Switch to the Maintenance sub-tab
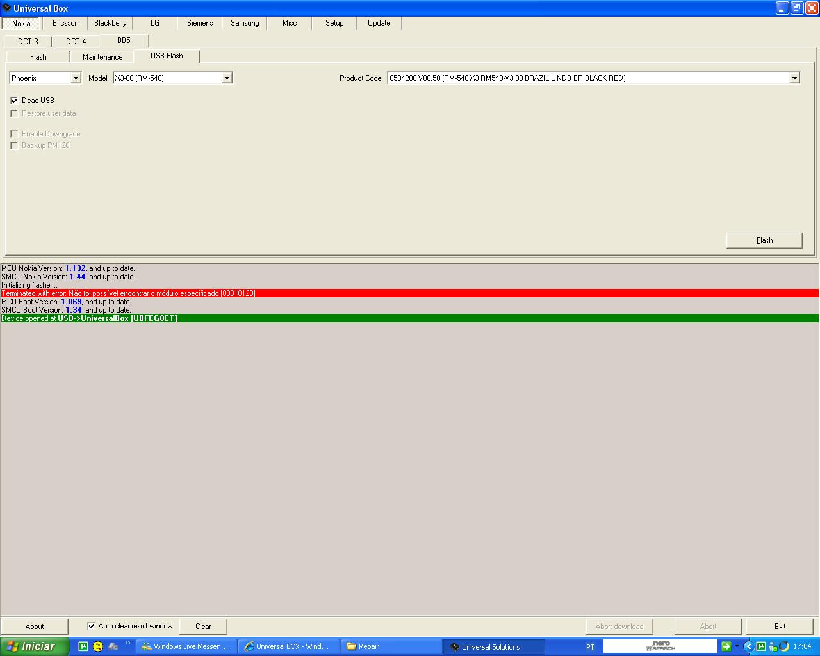The image size is (820, 656). (x=102, y=57)
